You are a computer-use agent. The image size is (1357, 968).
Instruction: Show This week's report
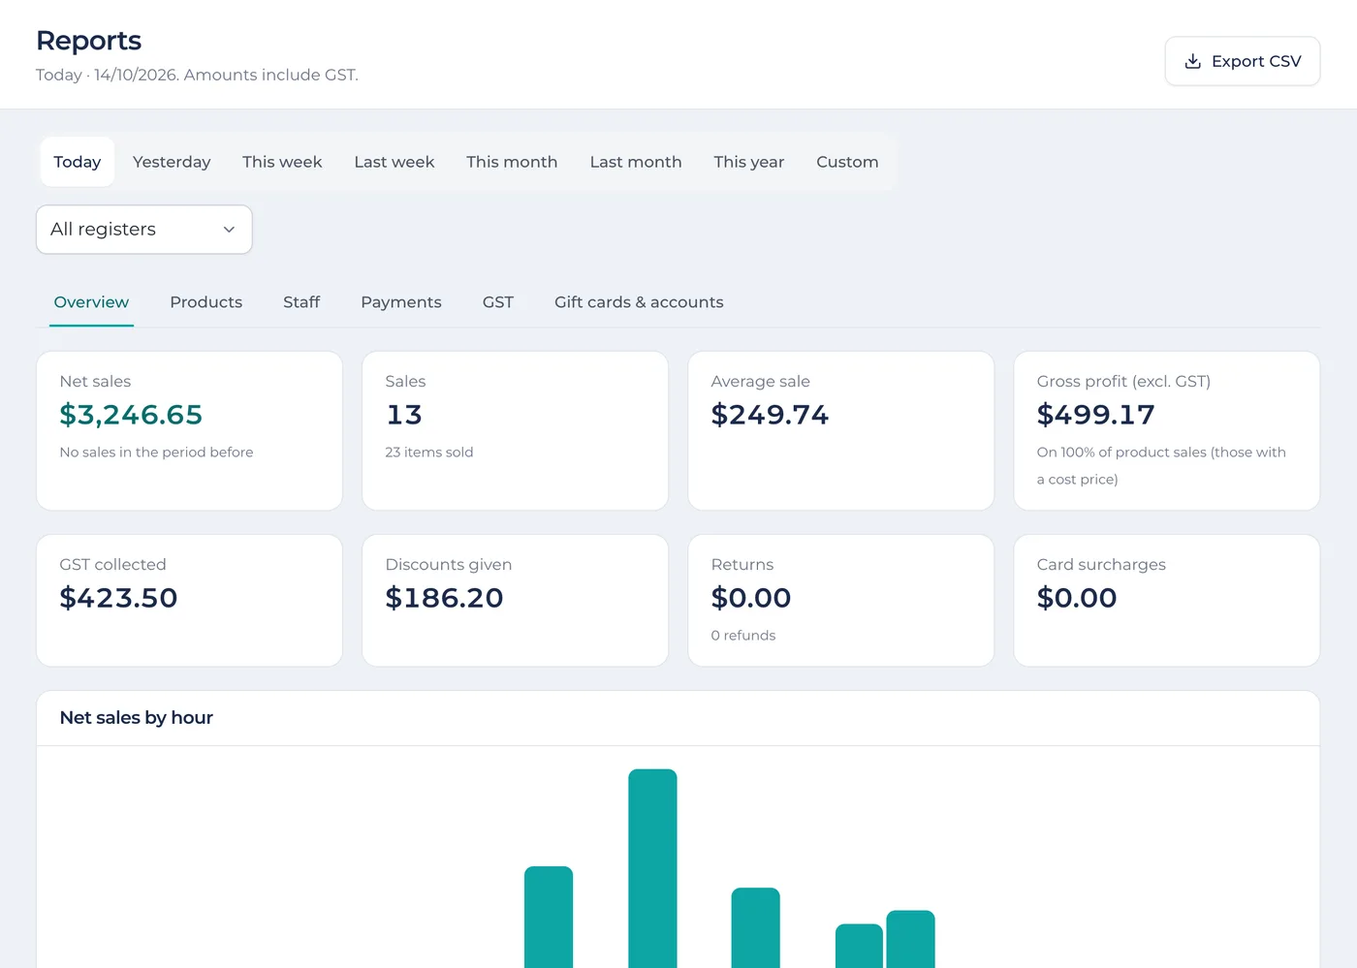pyautogui.click(x=282, y=162)
